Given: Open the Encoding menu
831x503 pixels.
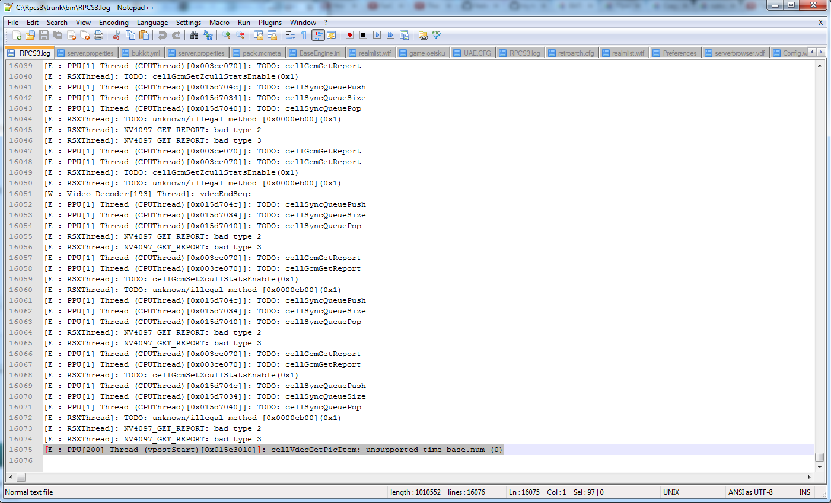Looking at the screenshot, I should pyautogui.click(x=113, y=23).
